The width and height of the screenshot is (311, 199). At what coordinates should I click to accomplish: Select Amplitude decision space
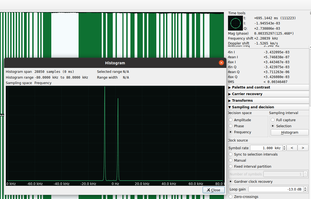click(231, 120)
